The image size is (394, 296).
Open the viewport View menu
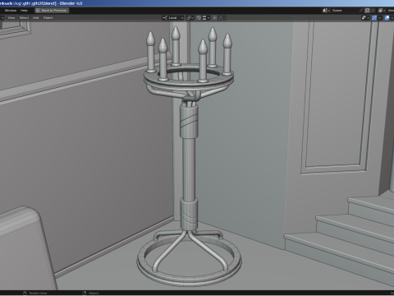click(x=11, y=18)
